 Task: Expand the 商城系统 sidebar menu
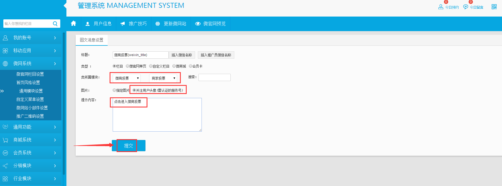point(30,140)
